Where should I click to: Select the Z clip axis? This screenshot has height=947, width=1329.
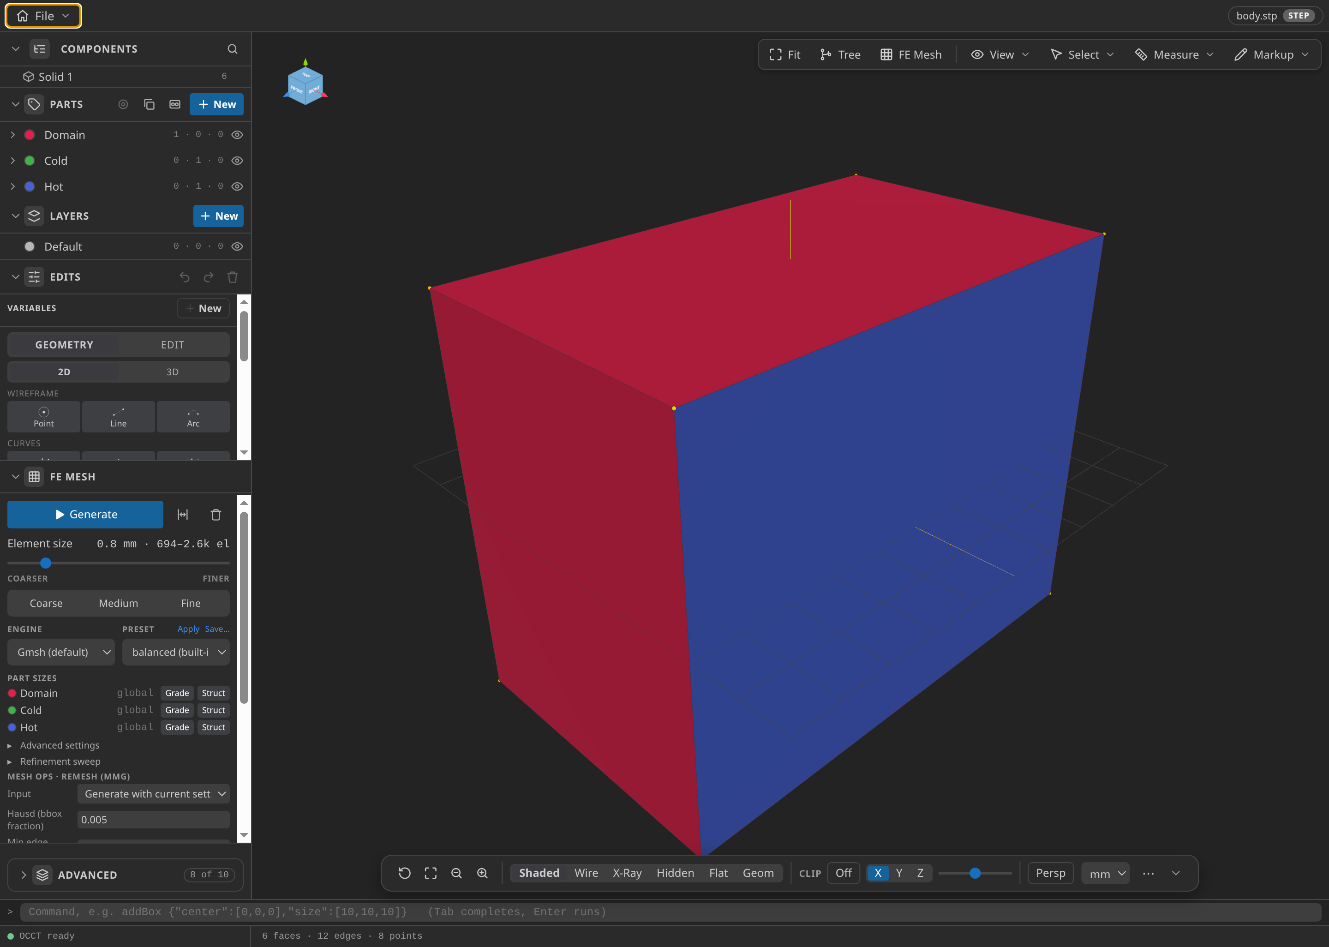click(x=921, y=873)
